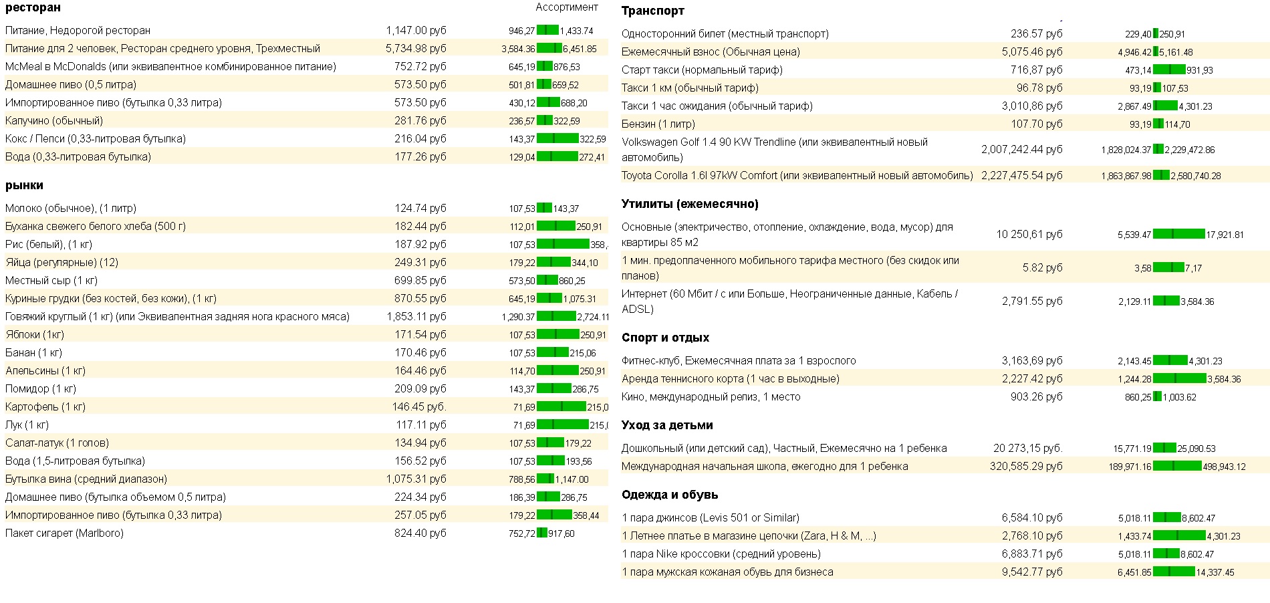
Task: Click the price '281.76 руб'
Action: tap(420, 121)
